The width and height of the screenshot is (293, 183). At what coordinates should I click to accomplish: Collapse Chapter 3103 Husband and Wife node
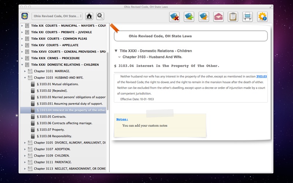coord(25,78)
